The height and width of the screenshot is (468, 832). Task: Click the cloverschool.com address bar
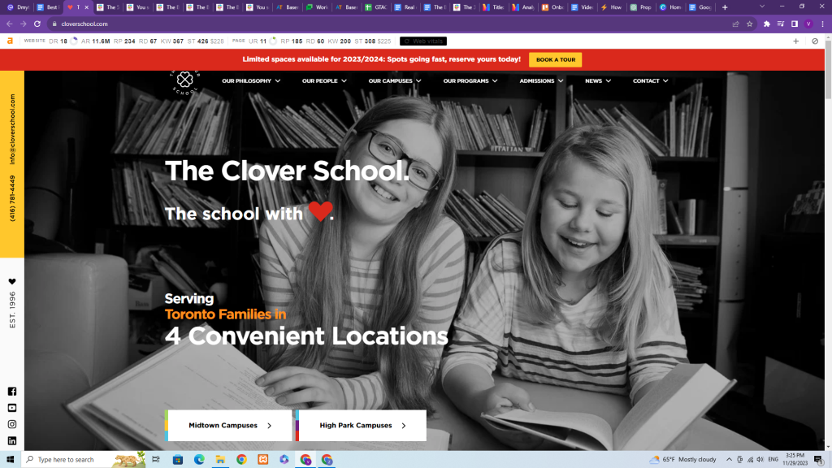392,24
